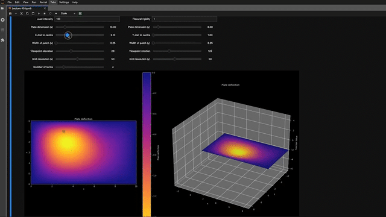The height and width of the screenshot is (217, 386).
Task: Restart the kernel
Action: pyautogui.click(x=50, y=13)
